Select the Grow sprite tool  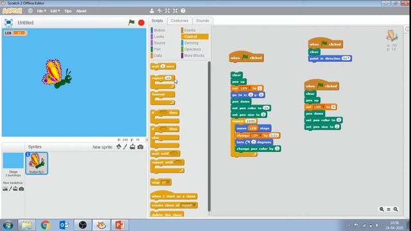click(168, 11)
